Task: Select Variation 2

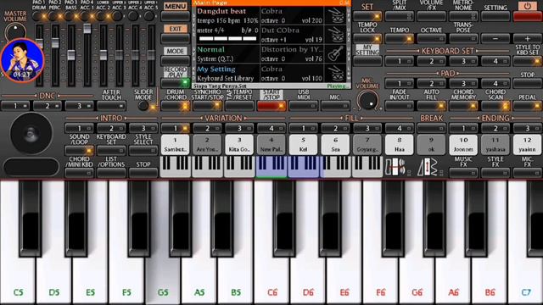Action: click(x=207, y=128)
